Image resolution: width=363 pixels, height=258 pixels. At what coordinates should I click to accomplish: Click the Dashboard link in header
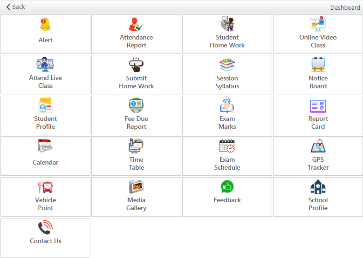tap(345, 7)
